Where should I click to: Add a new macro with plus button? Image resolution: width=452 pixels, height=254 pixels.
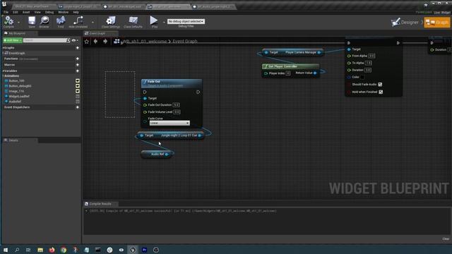pos(77,65)
